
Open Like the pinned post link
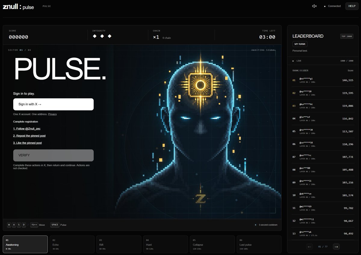[27, 143]
